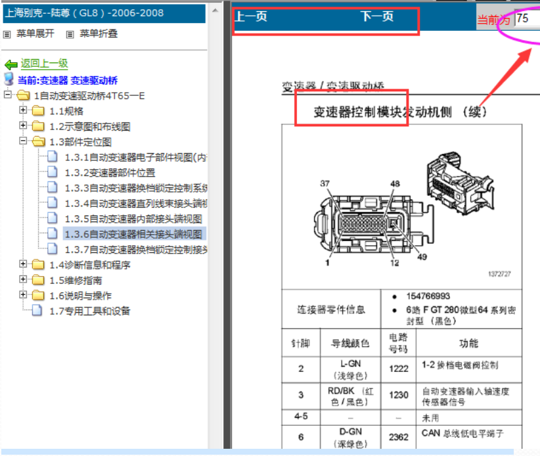
Task: Open 1.3.2变速器部件位置 item
Action: click(110, 173)
